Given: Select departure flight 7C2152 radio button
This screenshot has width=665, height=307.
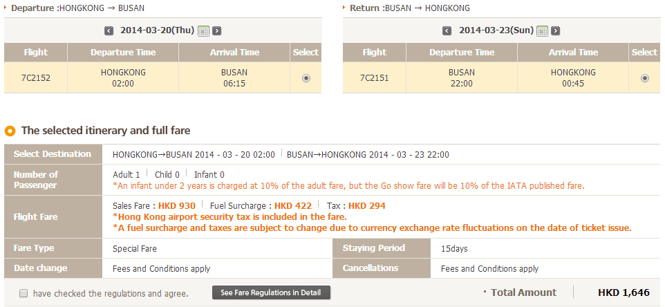Looking at the screenshot, I should [x=306, y=78].
